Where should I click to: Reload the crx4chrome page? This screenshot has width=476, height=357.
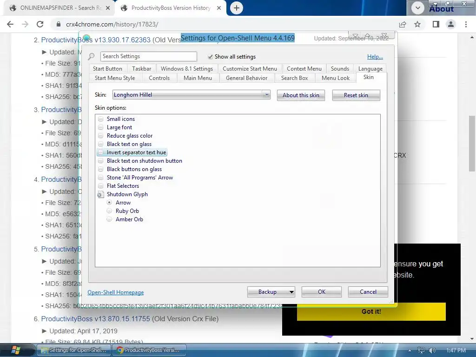tap(40, 24)
